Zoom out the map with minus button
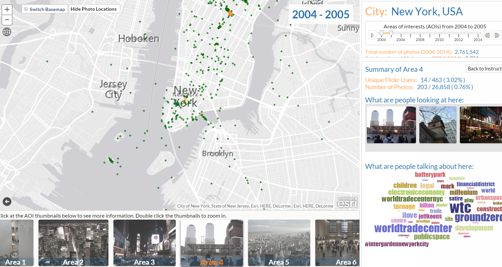Viewport: 502px width, 267px height. click(7, 20)
